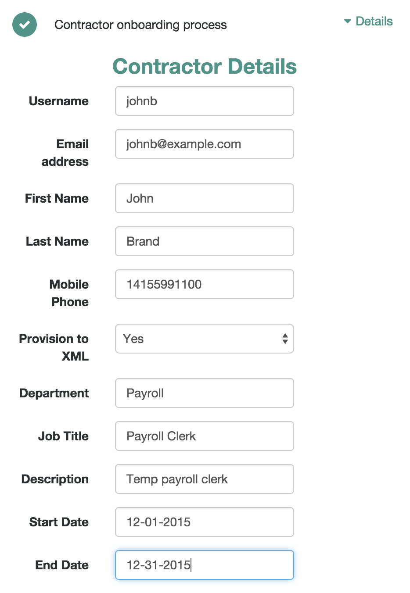The image size is (410, 593).
Task: Click the Contractor onboarding process title
Action: [140, 25]
